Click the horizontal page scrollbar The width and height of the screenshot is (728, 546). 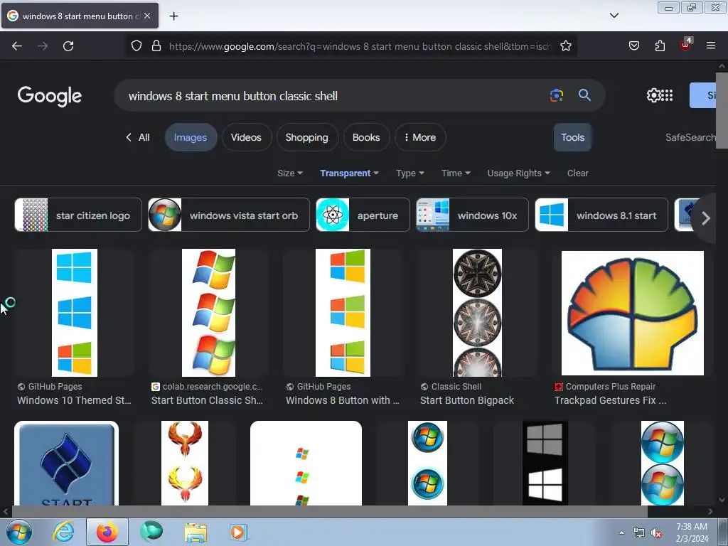point(330,511)
